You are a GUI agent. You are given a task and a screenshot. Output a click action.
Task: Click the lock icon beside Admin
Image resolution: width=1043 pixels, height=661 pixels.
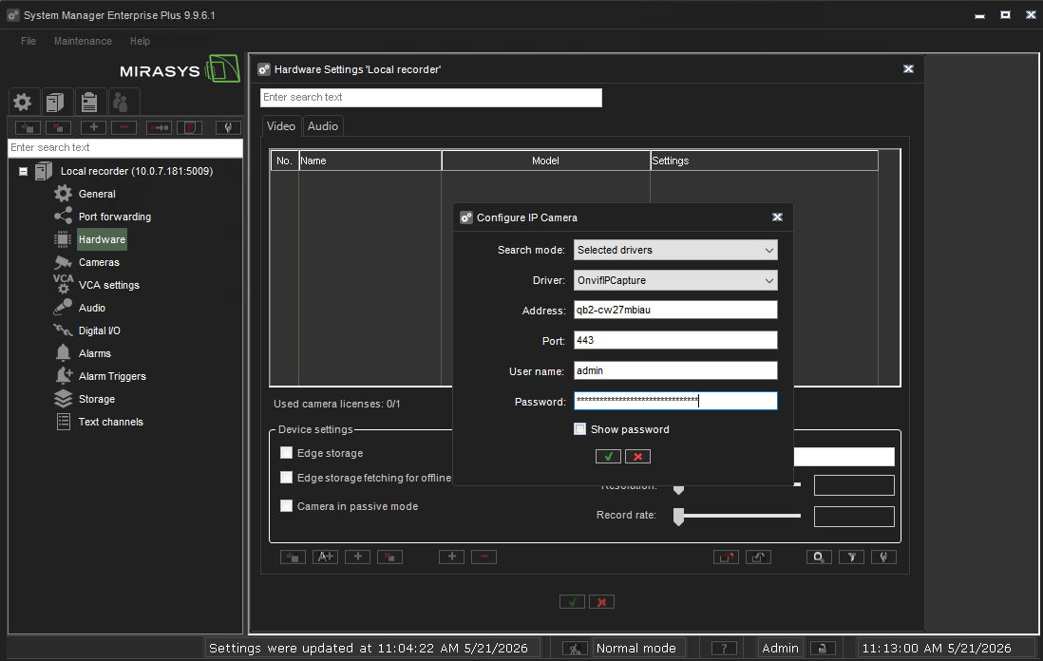pyautogui.click(x=823, y=649)
